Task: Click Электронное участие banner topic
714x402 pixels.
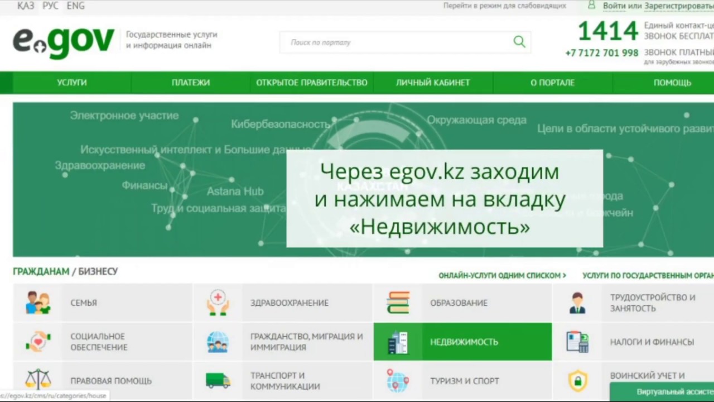Action: pyautogui.click(x=124, y=116)
